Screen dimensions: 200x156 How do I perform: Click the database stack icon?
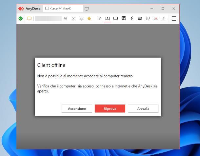click(81, 18)
